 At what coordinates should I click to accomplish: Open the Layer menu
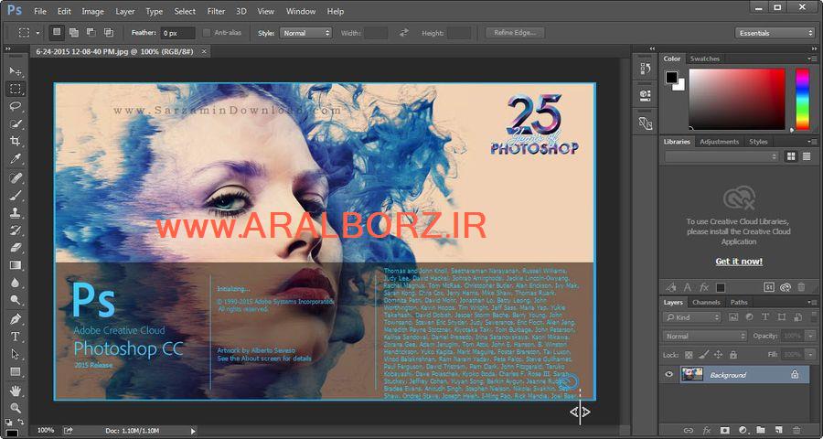tap(125, 11)
